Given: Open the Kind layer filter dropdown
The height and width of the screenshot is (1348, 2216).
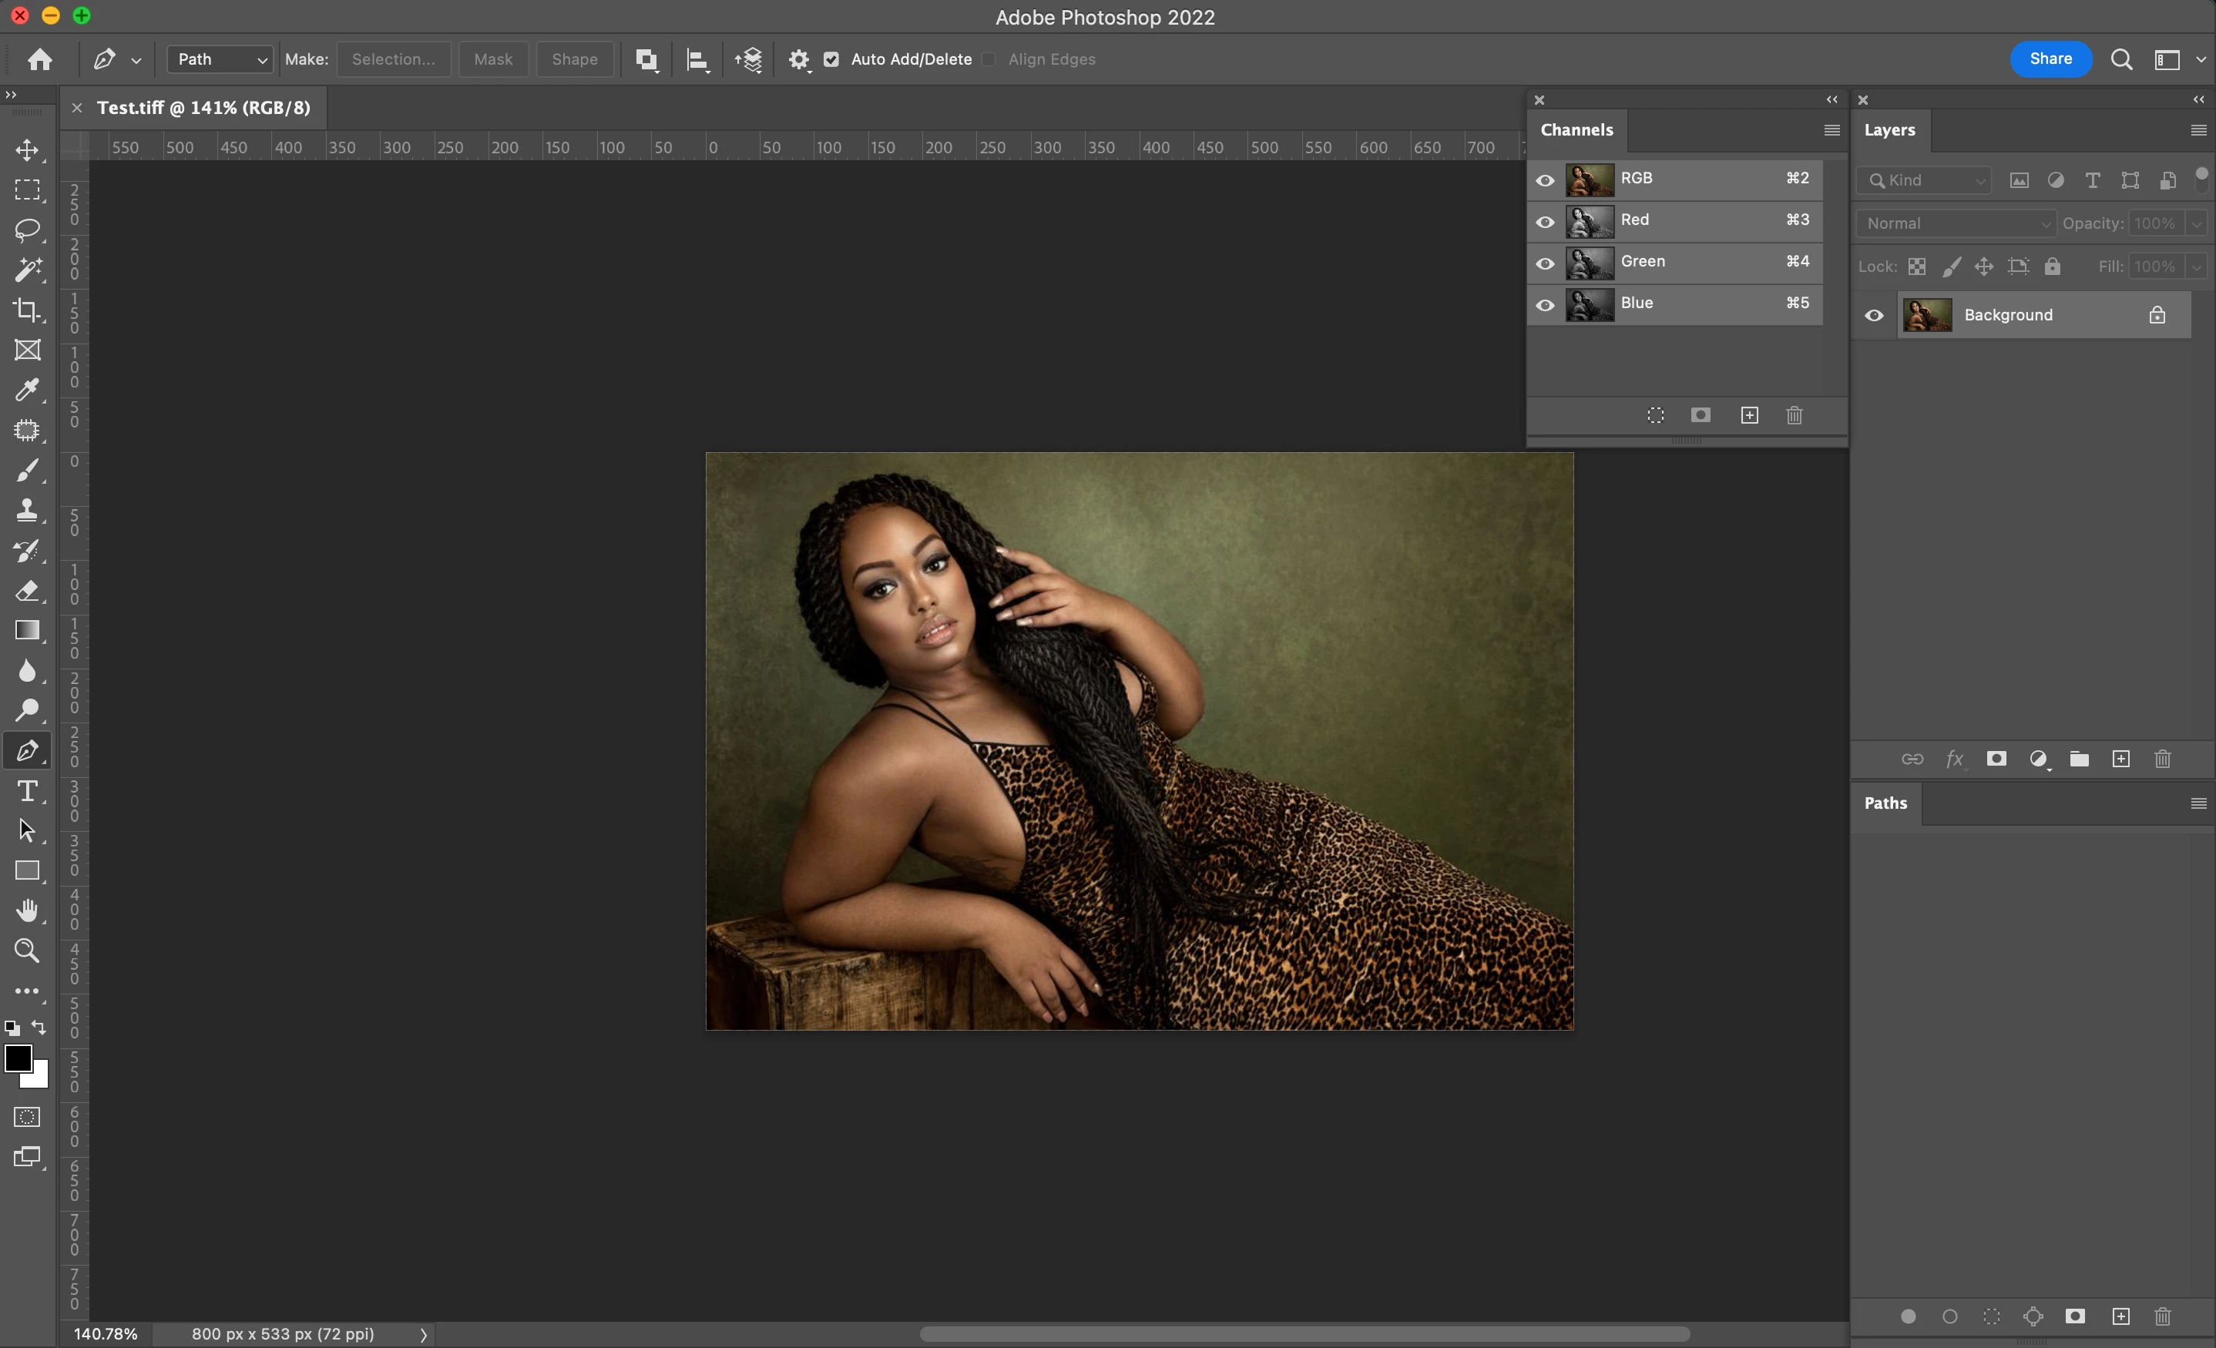Looking at the screenshot, I should [x=1925, y=181].
